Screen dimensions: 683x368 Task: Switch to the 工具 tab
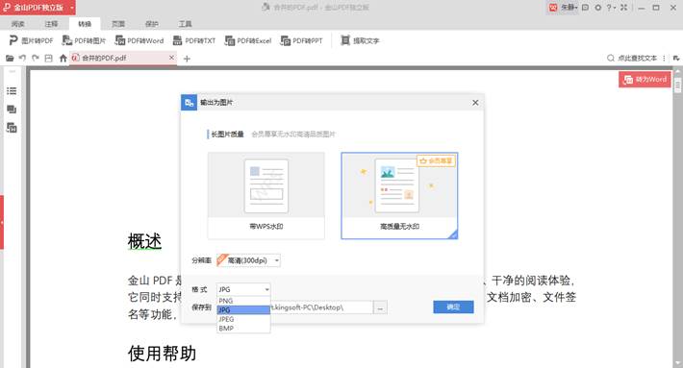[185, 24]
